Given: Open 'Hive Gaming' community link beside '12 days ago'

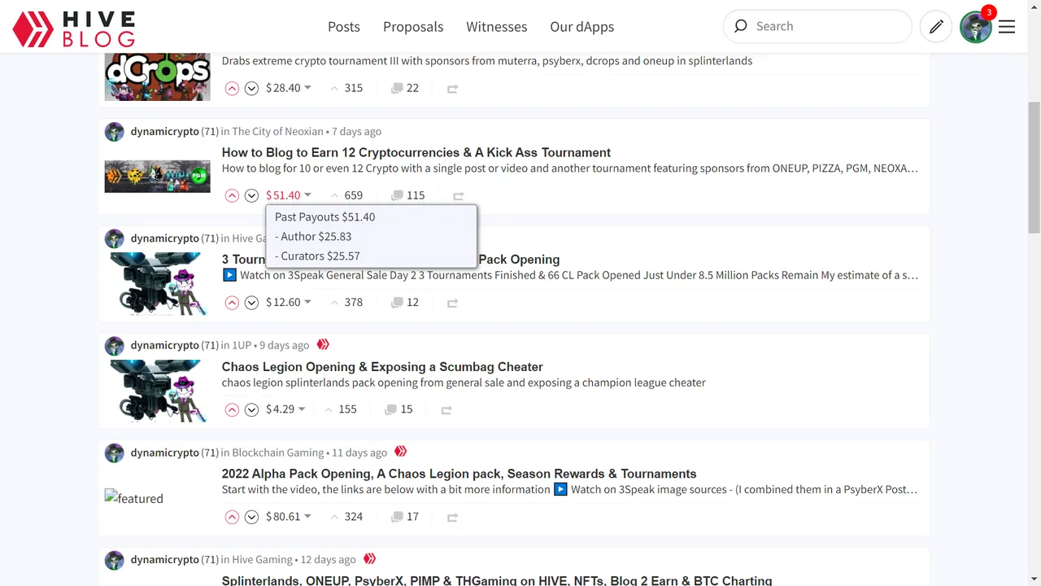Looking at the screenshot, I should coord(262,560).
